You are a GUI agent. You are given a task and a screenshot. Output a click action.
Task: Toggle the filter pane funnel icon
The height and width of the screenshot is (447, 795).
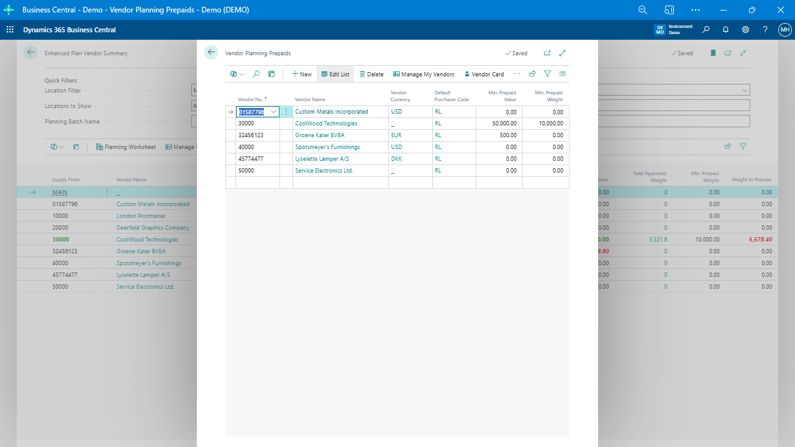(x=547, y=74)
